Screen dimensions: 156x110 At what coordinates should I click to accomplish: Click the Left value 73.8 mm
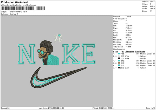(129, 26)
